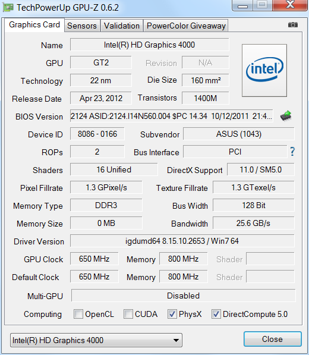Screen dimensions: 309x355
Task: Click the Close button
Action: tap(273, 339)
